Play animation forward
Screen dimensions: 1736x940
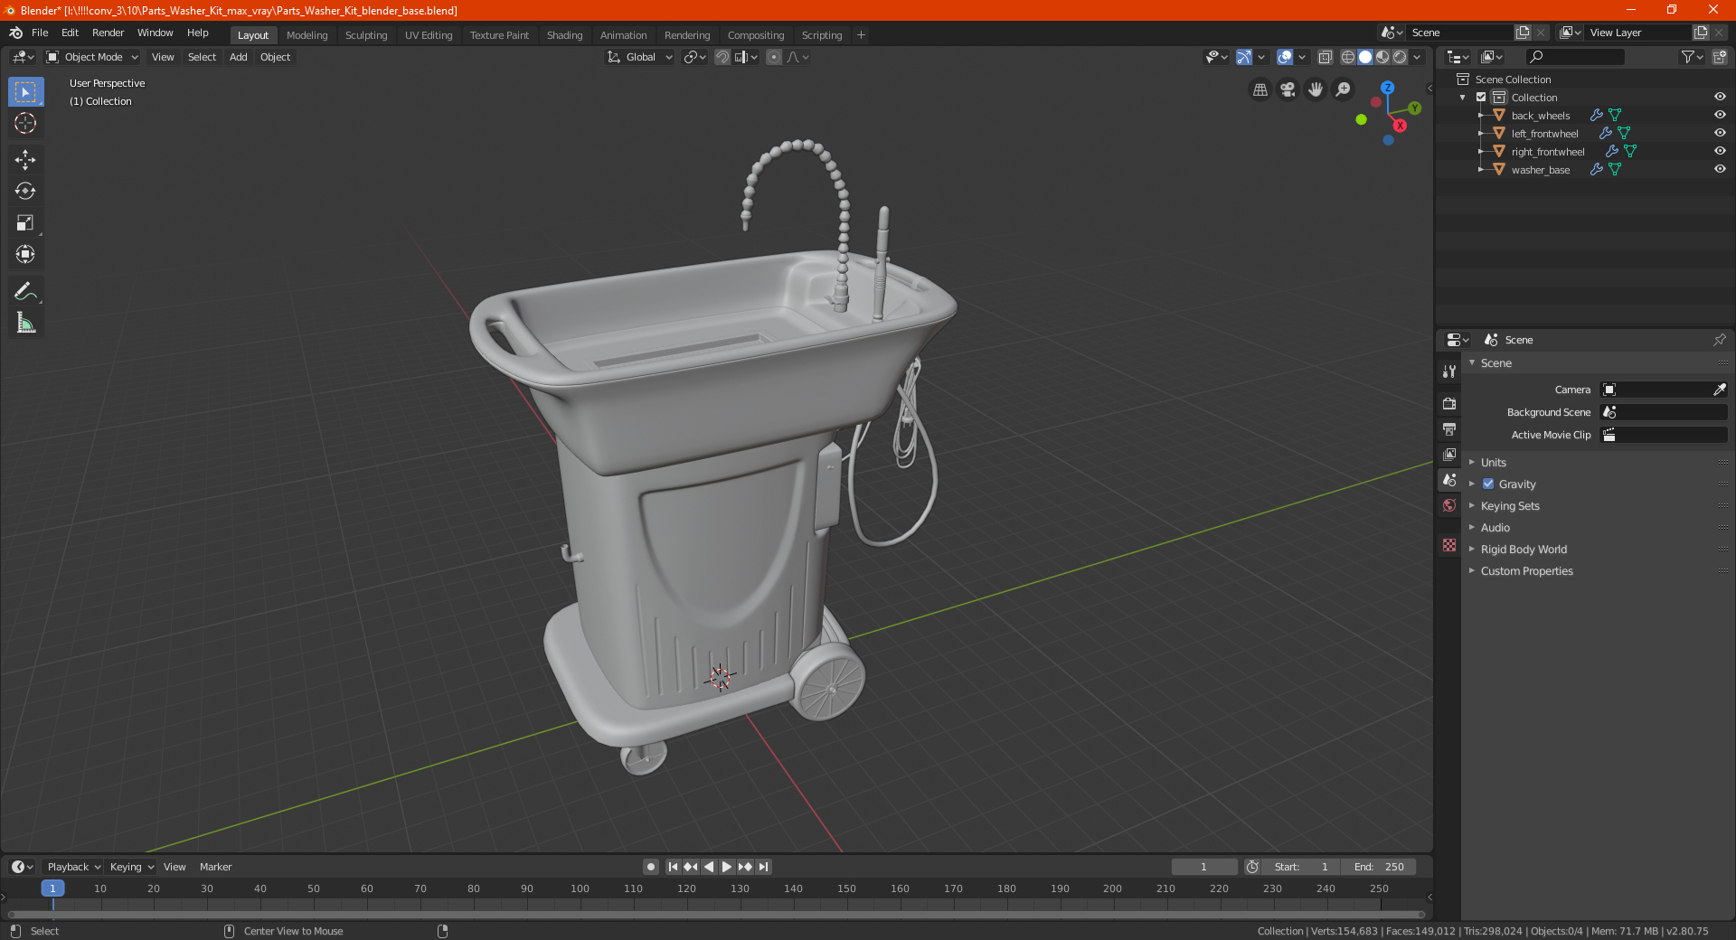pos(727,867)
